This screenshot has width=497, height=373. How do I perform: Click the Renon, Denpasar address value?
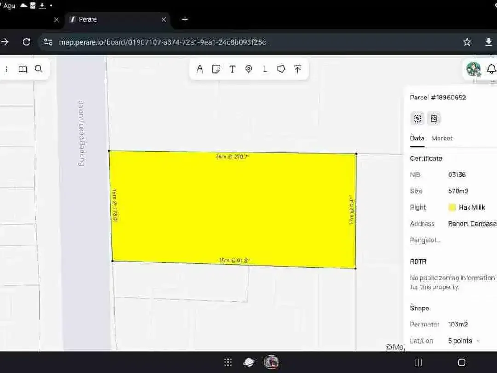472,224
